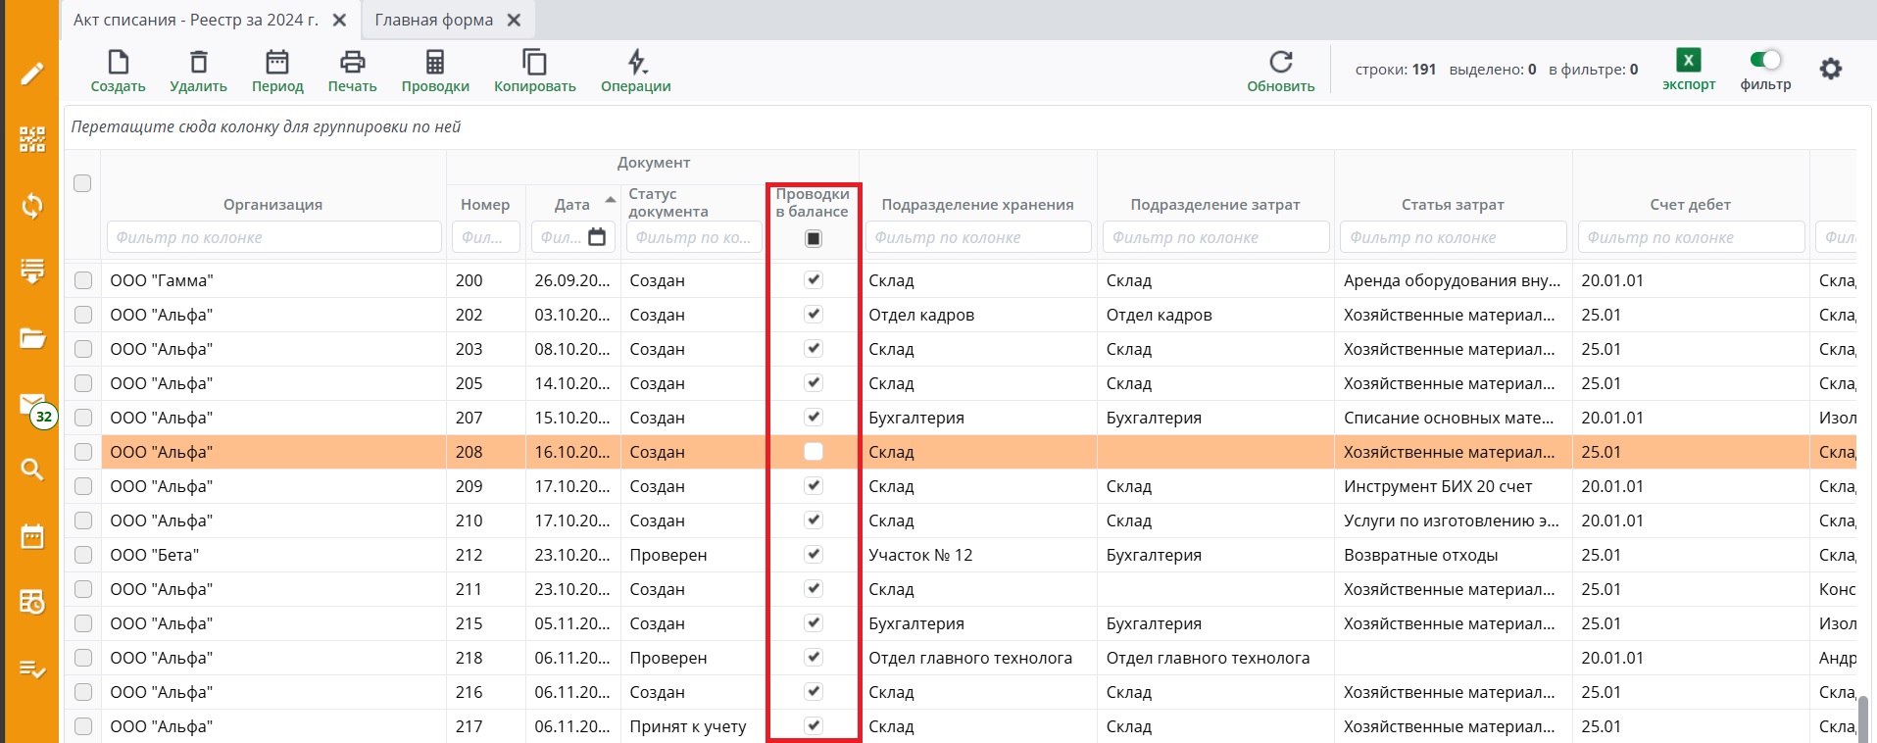Click the Копировать icon
1877x743 pixels.
(x=534, y=63)
